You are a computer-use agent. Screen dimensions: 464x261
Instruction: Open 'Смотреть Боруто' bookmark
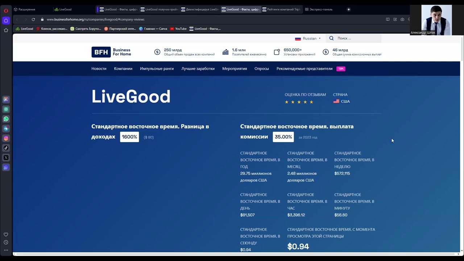[86, 29]
